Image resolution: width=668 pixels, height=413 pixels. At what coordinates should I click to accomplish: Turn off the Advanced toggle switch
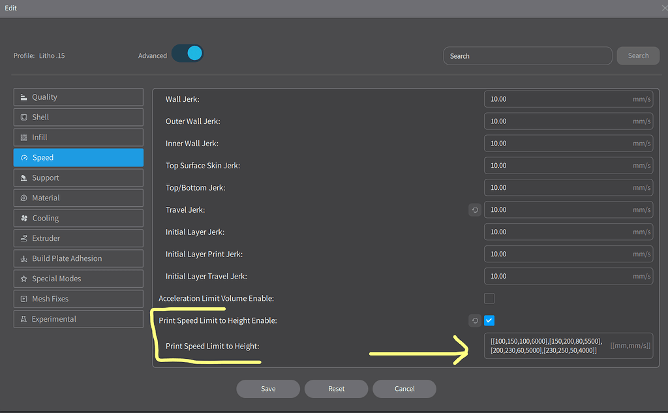[188, 54]
